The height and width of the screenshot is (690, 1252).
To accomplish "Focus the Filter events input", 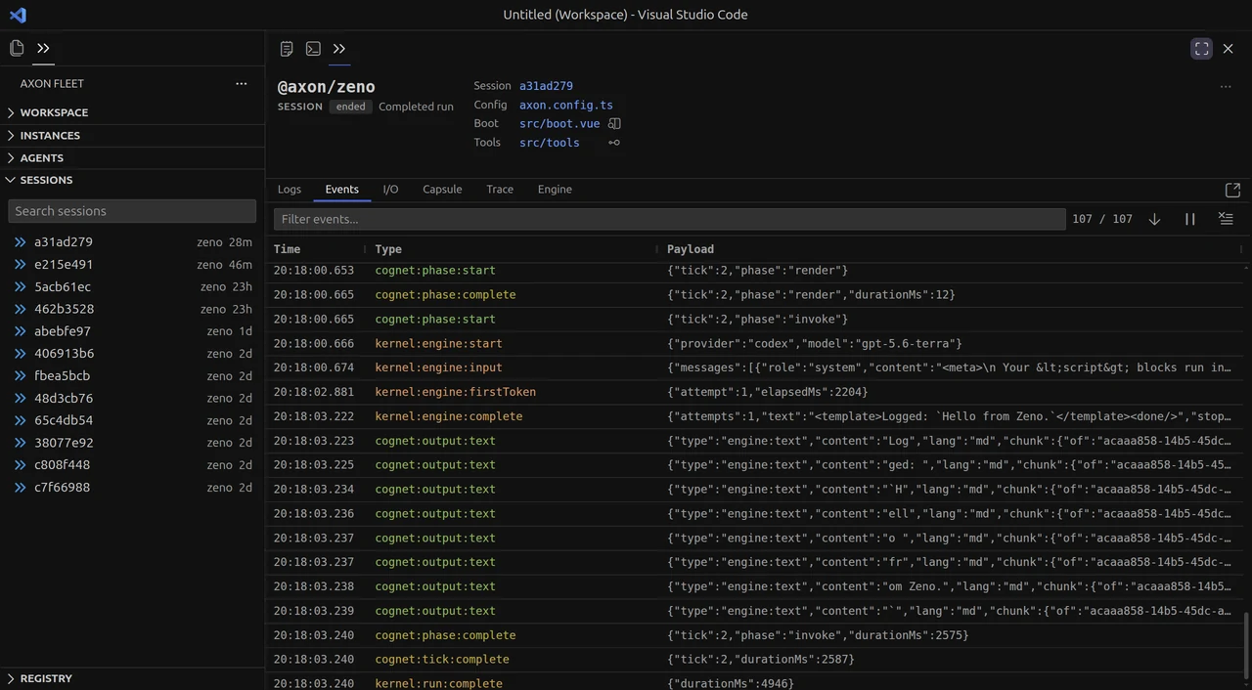I will click(670, 219).
